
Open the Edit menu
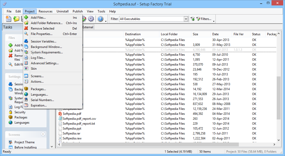18,11
